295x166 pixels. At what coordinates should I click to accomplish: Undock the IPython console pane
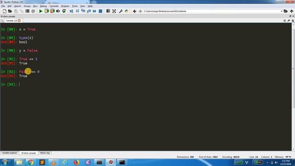tap(290, 17)
